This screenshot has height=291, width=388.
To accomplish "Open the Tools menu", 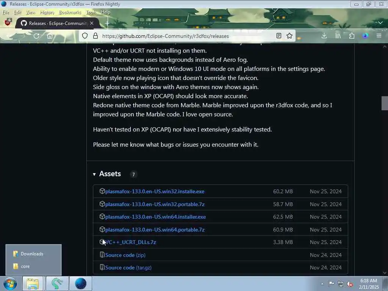I will 91,12.
